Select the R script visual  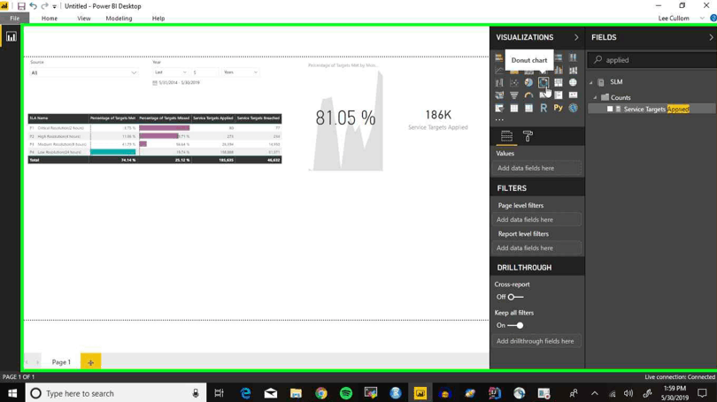click(x=544, y=108)
